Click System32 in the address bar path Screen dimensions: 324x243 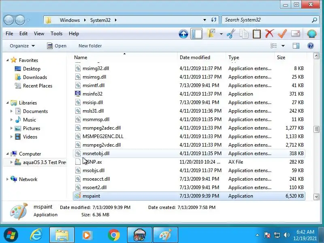pyautogui.click(x=100, y=20)
